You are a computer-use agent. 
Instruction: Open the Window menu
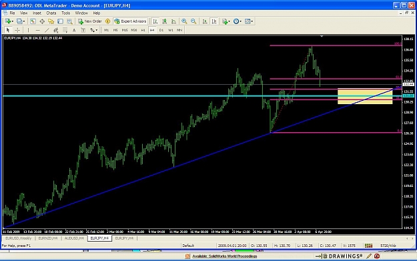point(81,13)
